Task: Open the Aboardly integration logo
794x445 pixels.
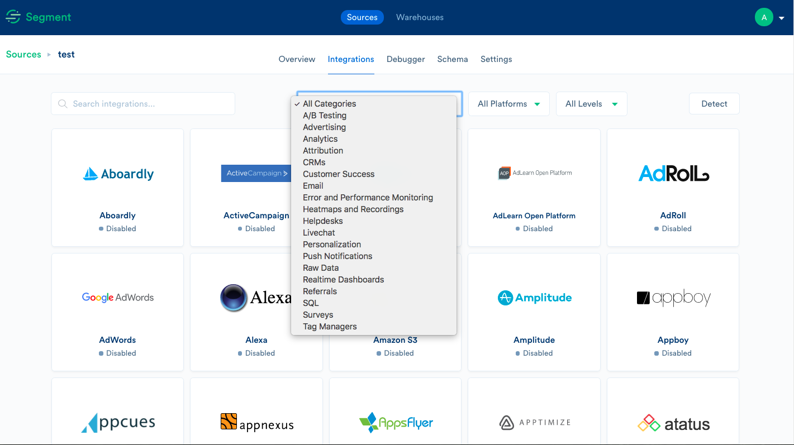Action: [x=118, y=174]
